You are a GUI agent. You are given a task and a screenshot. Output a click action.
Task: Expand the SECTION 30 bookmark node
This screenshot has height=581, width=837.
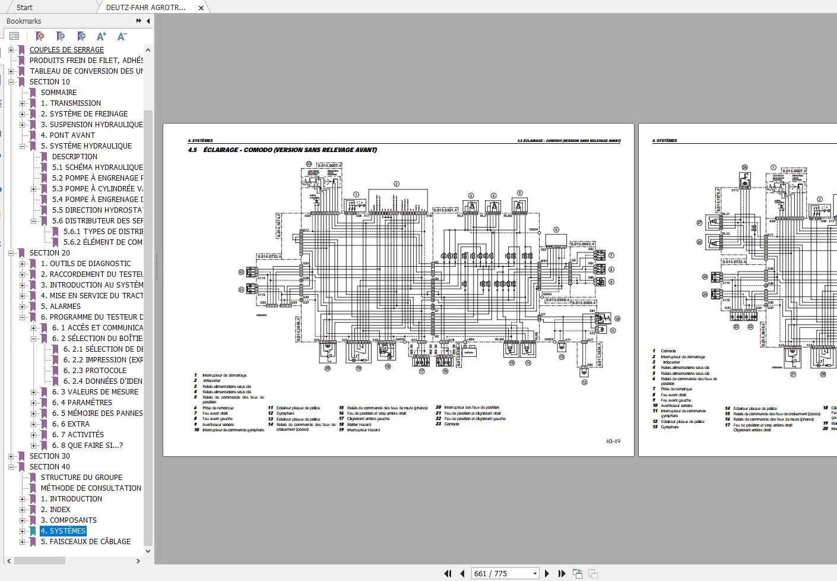[x=11, y=456]
